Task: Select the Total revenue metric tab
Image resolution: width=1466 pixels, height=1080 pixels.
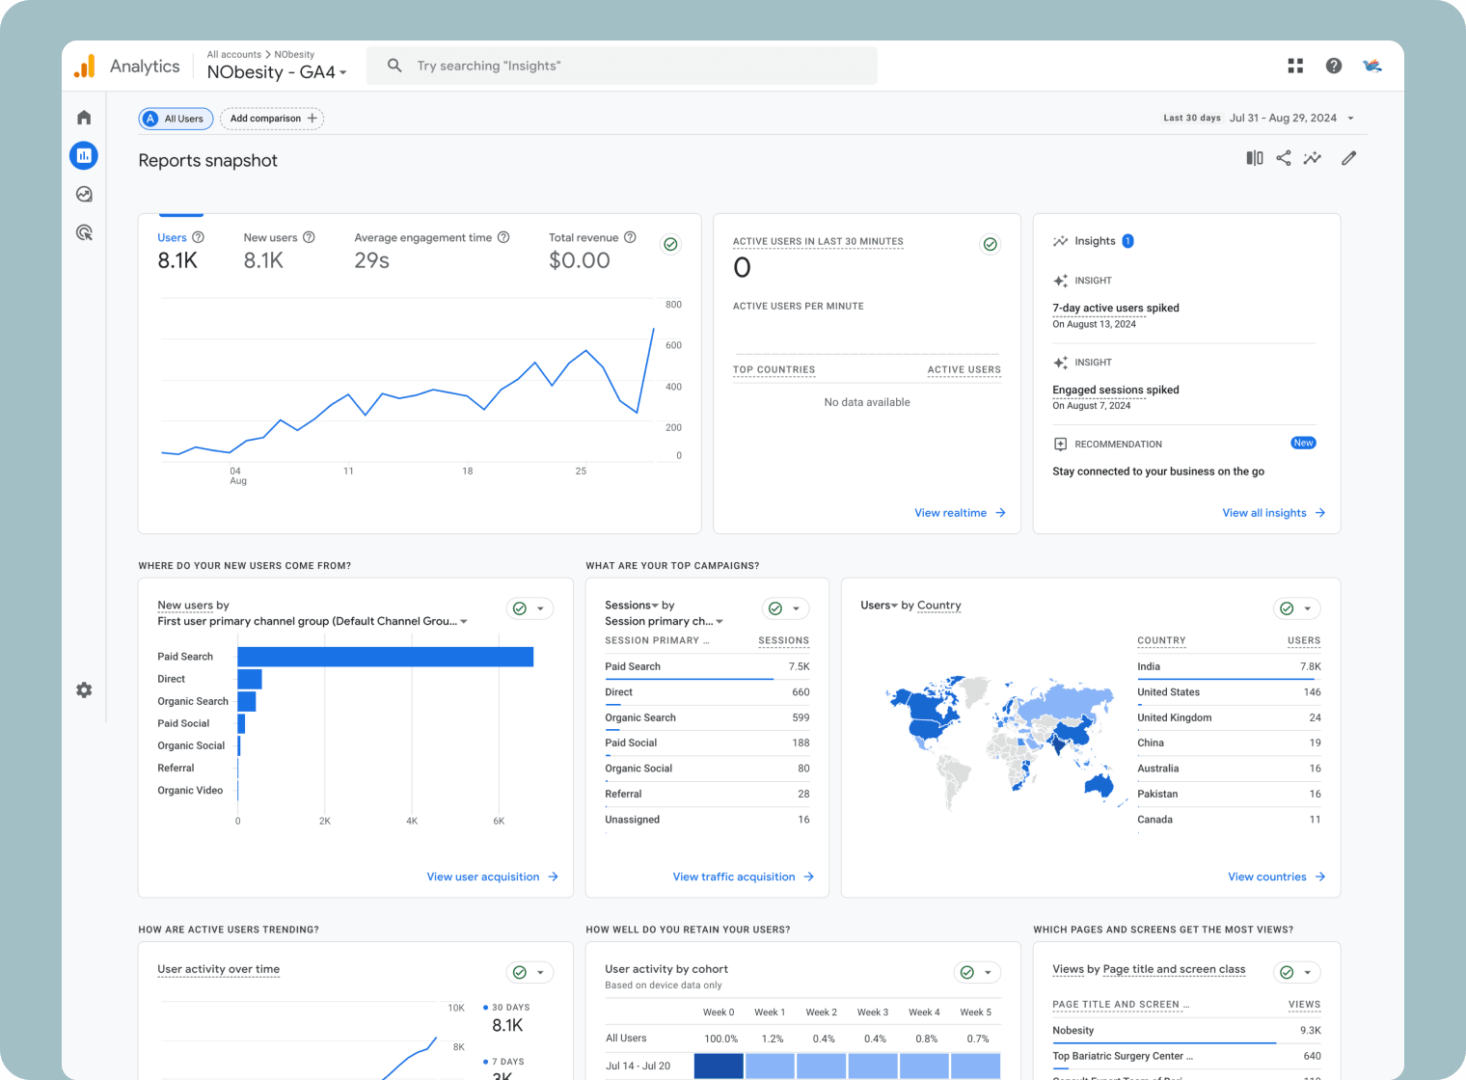Action: (x=592, y=250)
